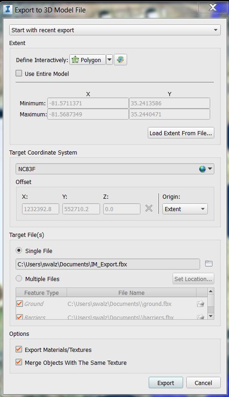Click browse icon for barriers.fbx row

click(201, 317)
